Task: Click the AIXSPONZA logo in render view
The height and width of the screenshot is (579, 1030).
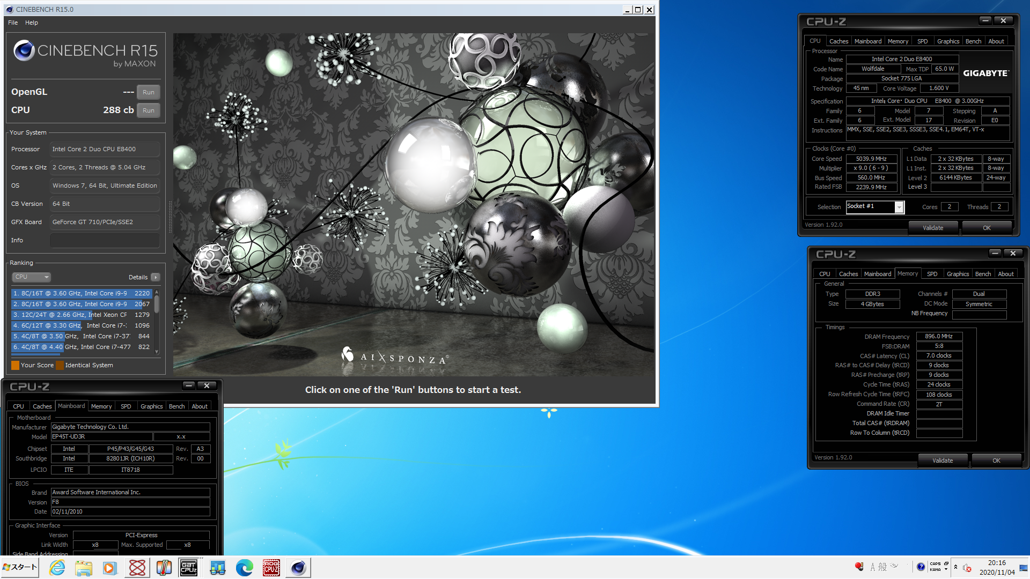Action: [x=395, y=356]
